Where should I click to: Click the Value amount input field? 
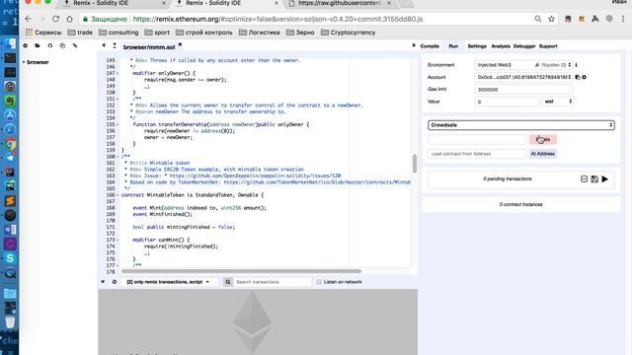pos(507,102)
